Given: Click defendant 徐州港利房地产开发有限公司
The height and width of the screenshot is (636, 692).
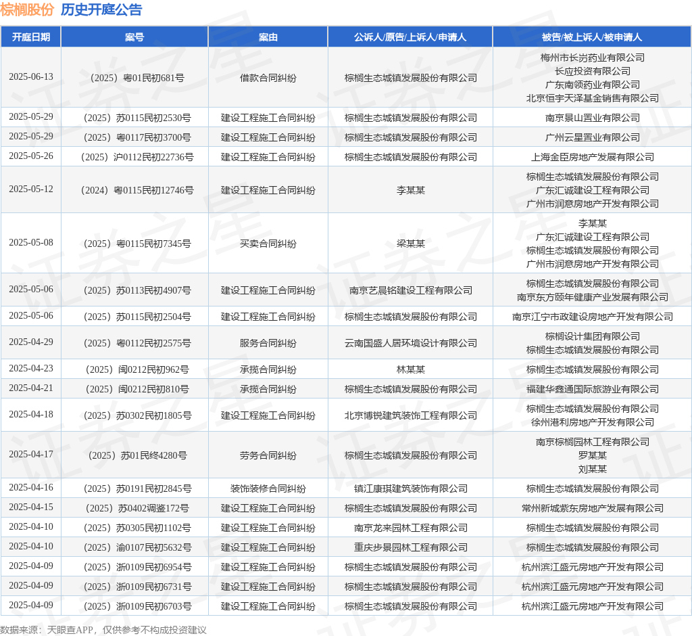Looking at the screenshot, I should coord(592,422).
